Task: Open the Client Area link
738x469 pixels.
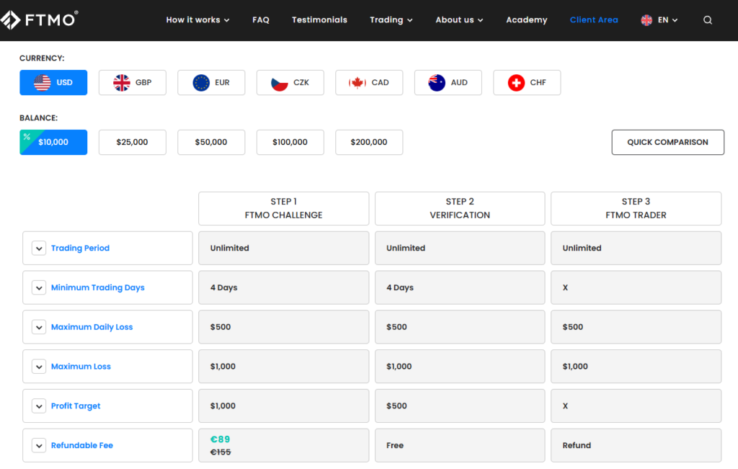Action: coord(593,20)
